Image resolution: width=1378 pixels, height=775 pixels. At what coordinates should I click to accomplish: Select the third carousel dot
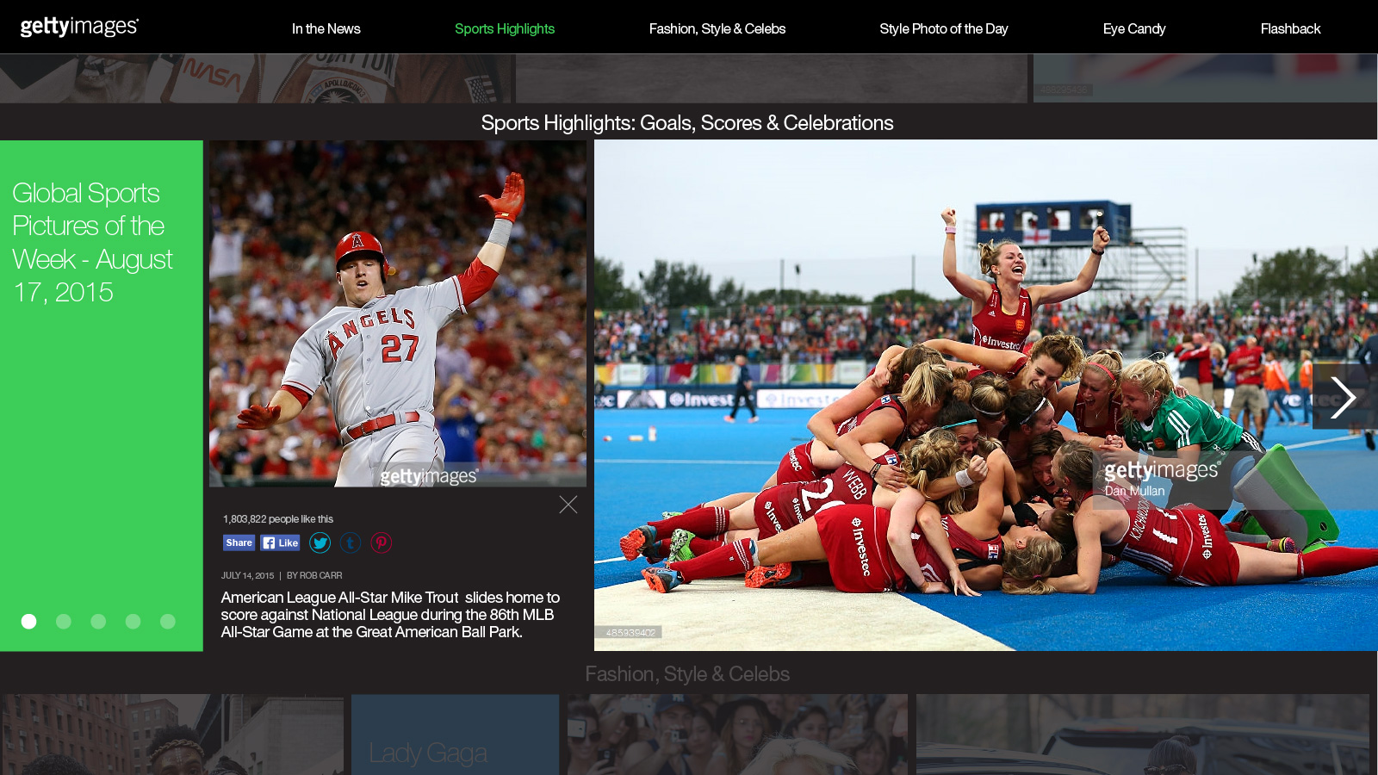[x=98, y=621]
